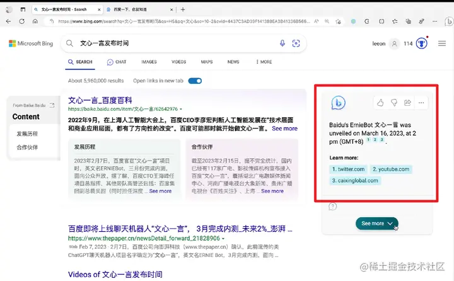
Task: Switch to the 百度一下 tab
Action: coord(130,9)
